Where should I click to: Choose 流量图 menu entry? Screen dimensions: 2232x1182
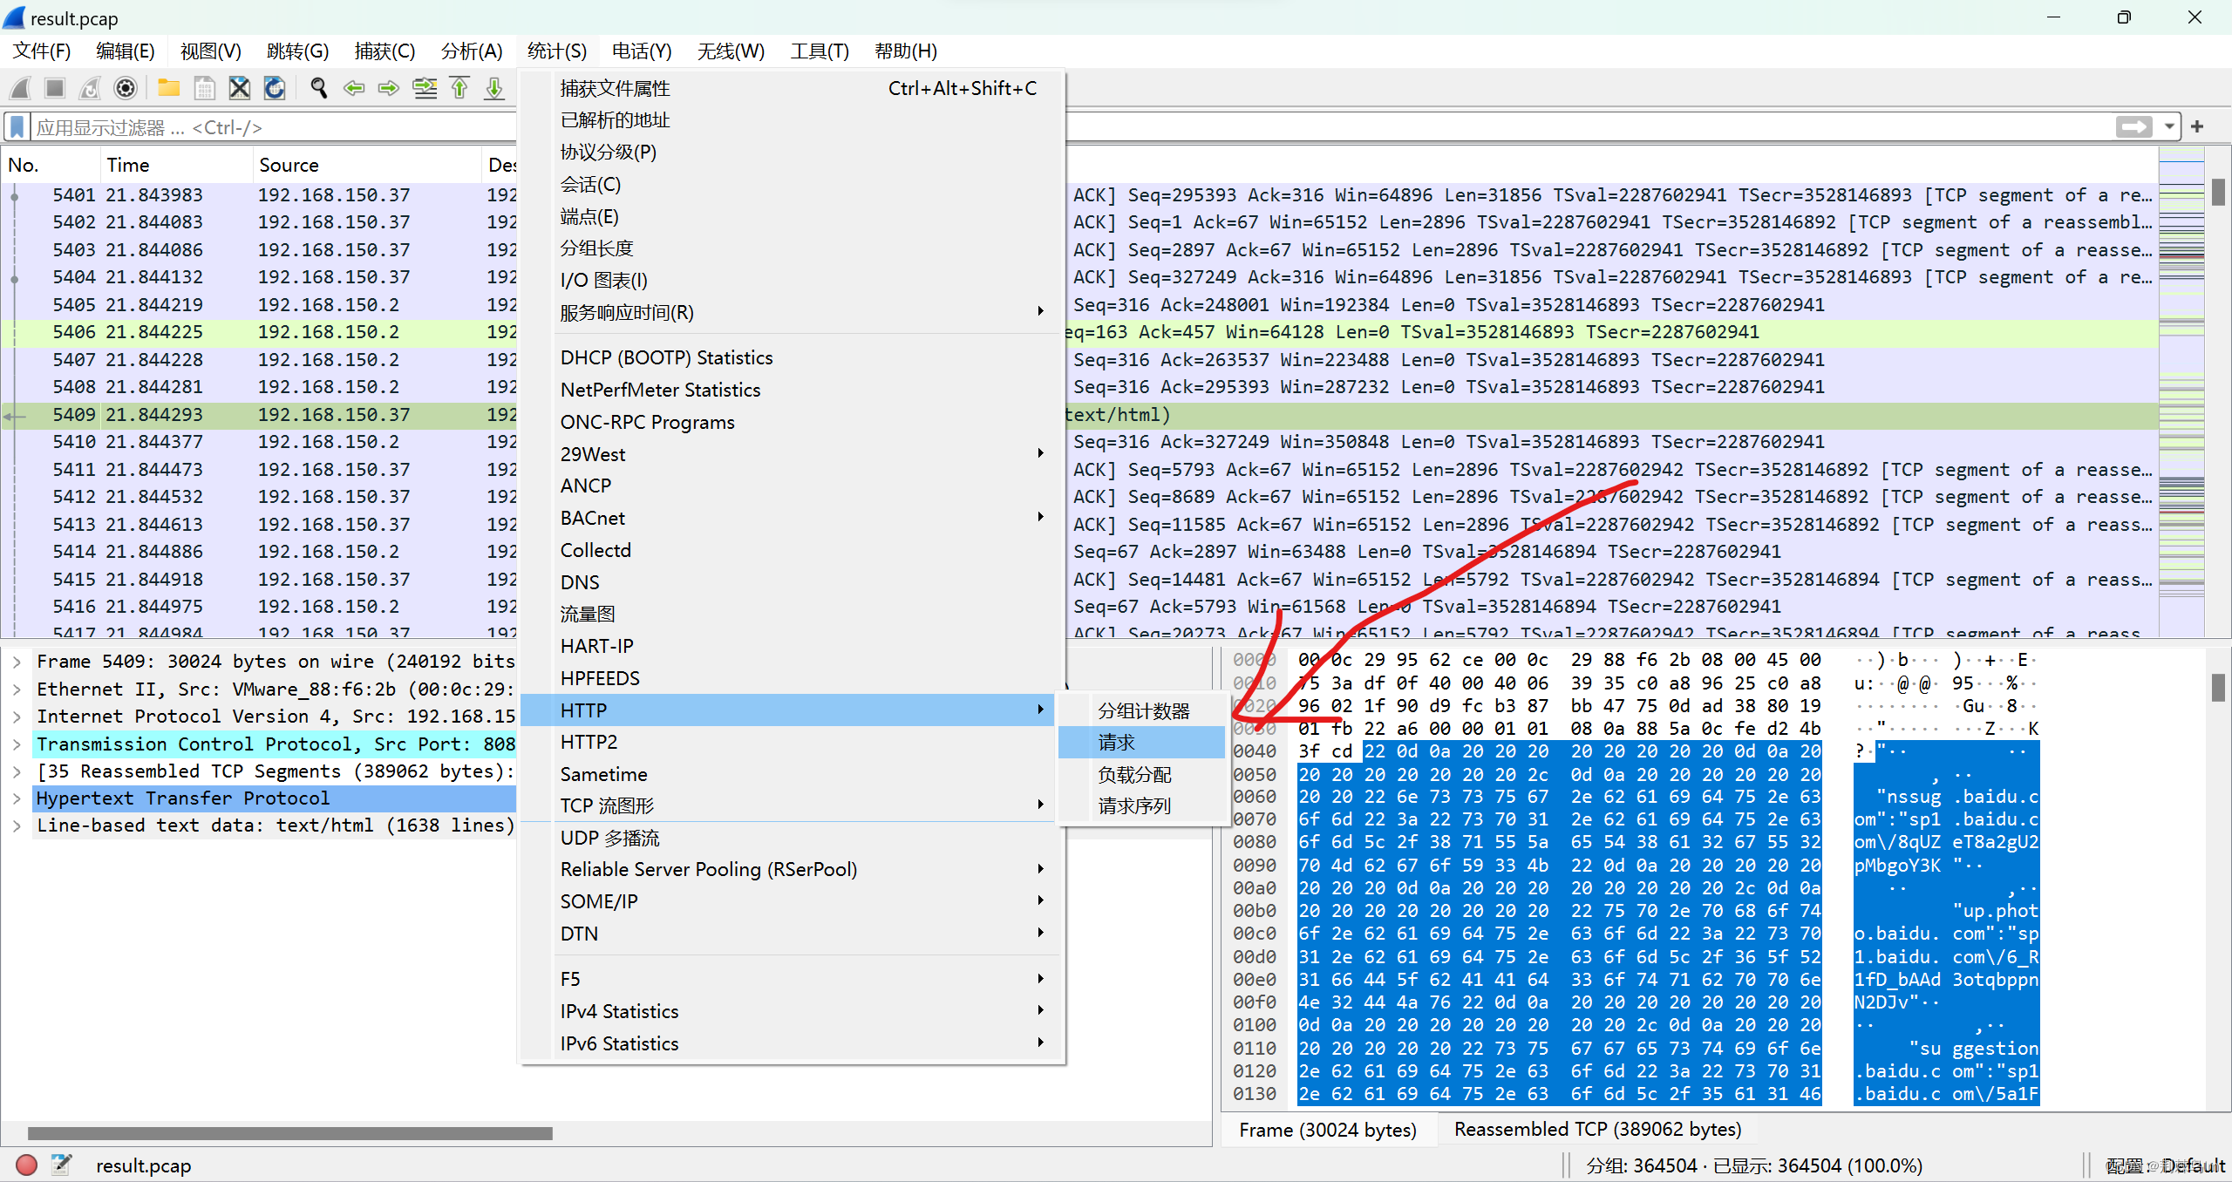792,614
